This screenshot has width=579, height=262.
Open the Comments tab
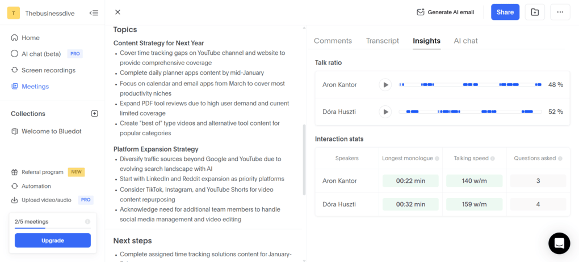[x=333, y=41]
